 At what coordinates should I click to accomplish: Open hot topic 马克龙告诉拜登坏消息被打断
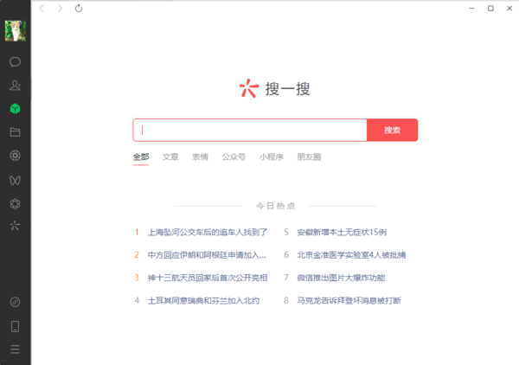pos(349,301)
